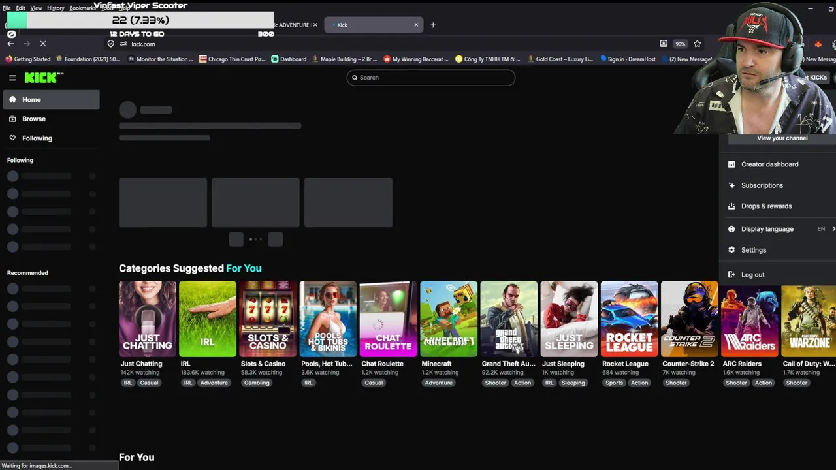Open Grand Theft Auto category thumbnail
Screen dimensions: 836x470
click(x=509, y=319)
